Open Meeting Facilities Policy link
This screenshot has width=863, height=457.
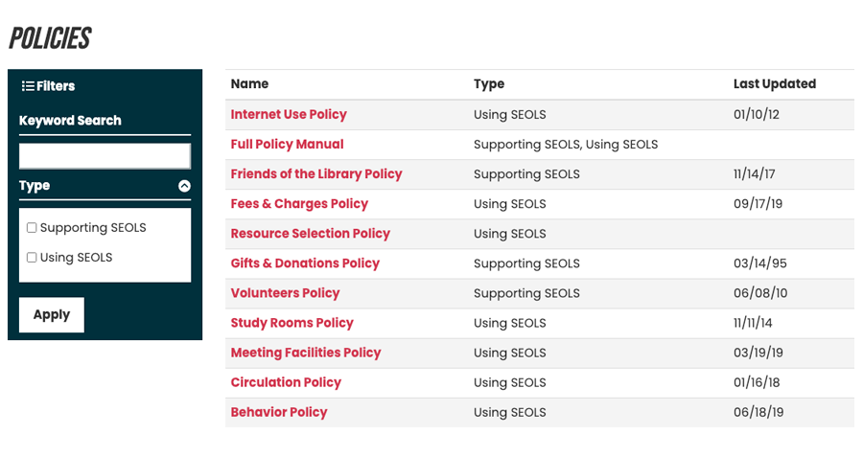[x=306, y=352]
